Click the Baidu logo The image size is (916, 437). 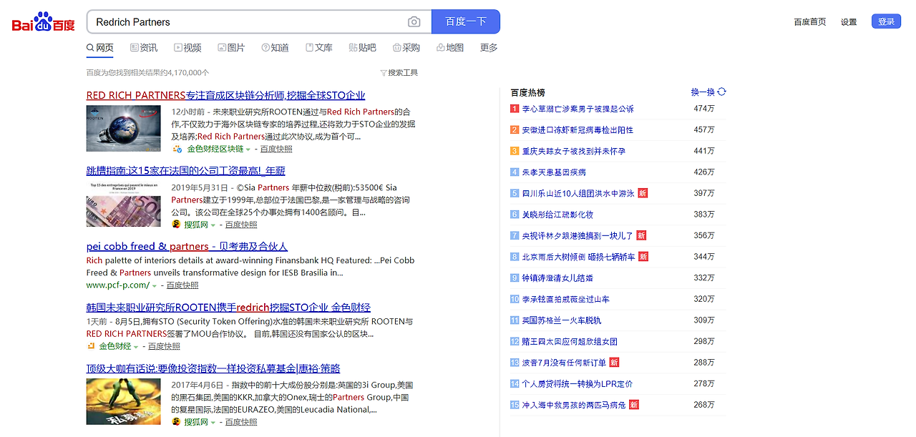coord(43,22)
